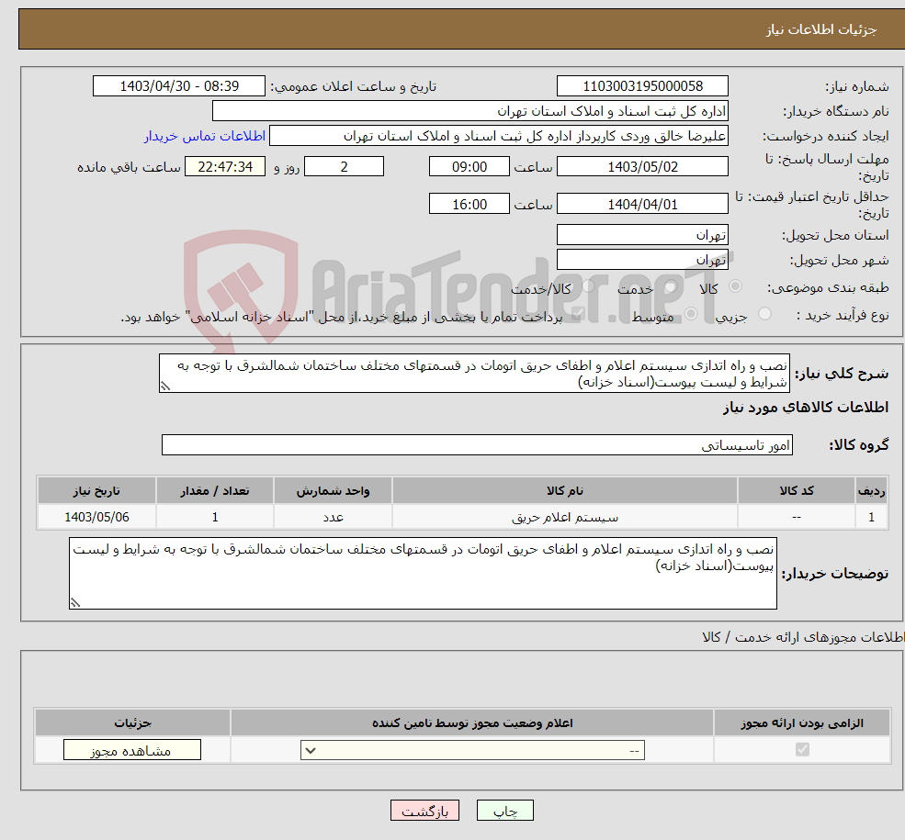The width and height of the screenshot is (905, 840).
Task: Click the واحد شمارش column header
Action: [x=333, y=490]
